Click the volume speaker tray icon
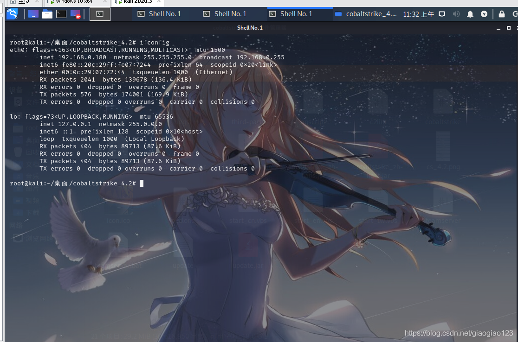The width and height of the screenshot is (518, 342). point(456,14)
